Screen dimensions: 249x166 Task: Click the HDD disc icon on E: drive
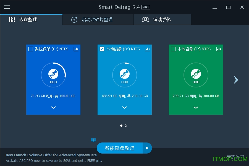pyautogui.click(x=196, y=74)
